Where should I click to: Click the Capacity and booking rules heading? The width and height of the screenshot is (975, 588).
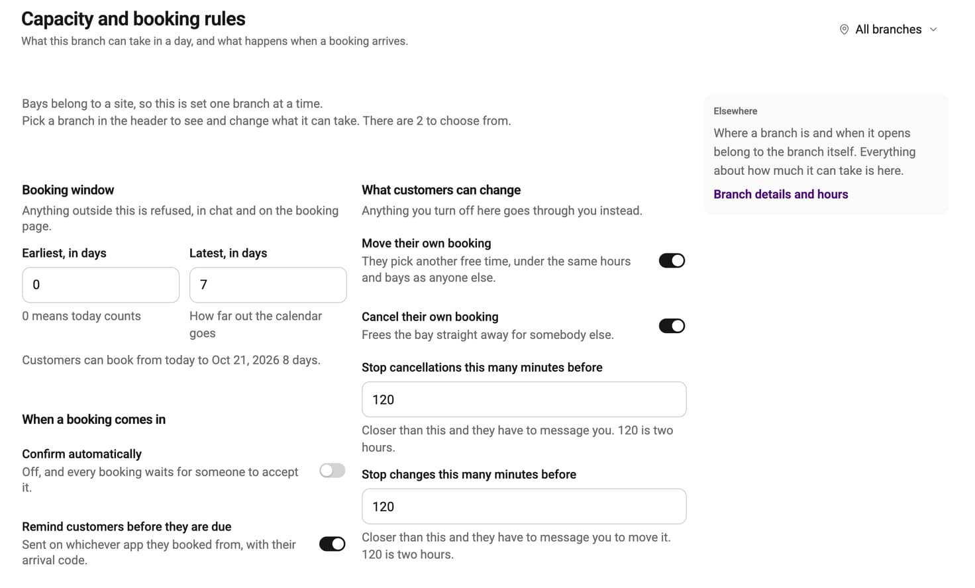tap(133, 19)
